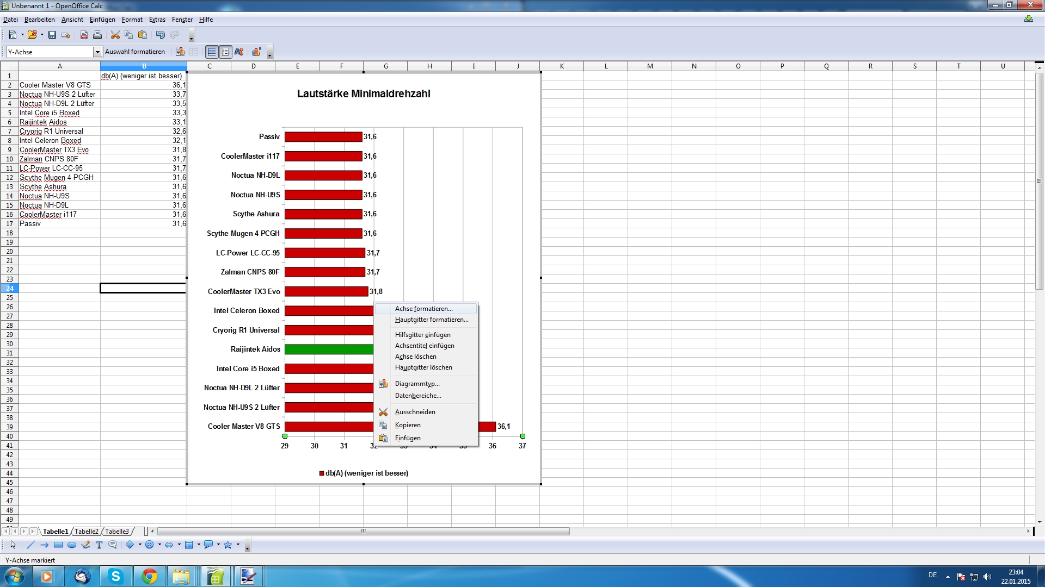Open the Hilfe menu
Screen dimensions: 1045x587
pos(206,20)
